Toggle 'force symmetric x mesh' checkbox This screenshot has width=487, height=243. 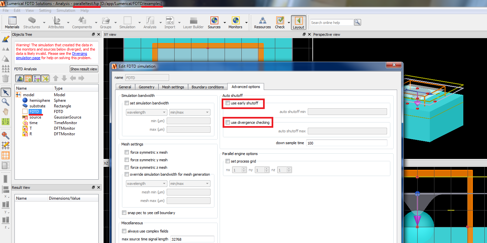[127, 152]
